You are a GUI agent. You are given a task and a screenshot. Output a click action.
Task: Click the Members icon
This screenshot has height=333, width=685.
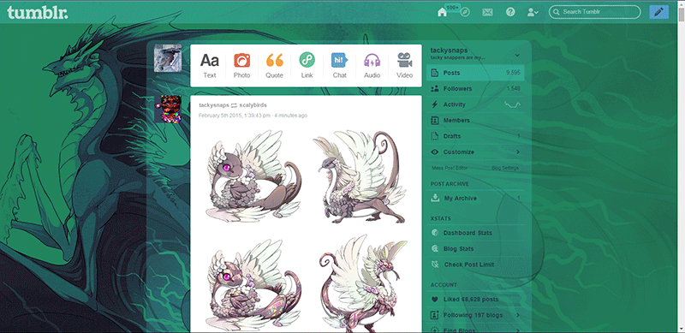[x=434, y=120]
